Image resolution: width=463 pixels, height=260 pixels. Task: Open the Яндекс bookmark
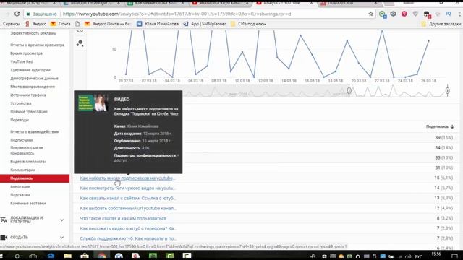coord(35,24)
